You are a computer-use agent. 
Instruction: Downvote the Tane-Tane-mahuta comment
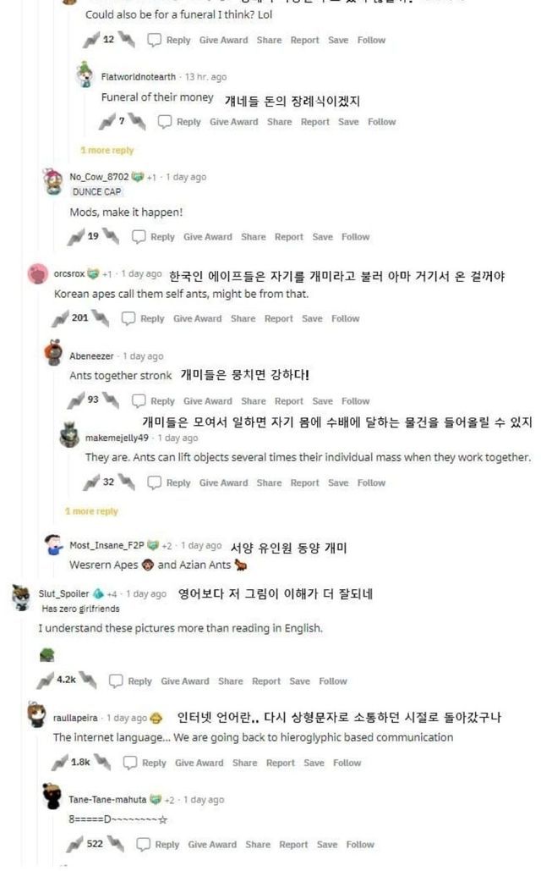[x=118, y=844]
